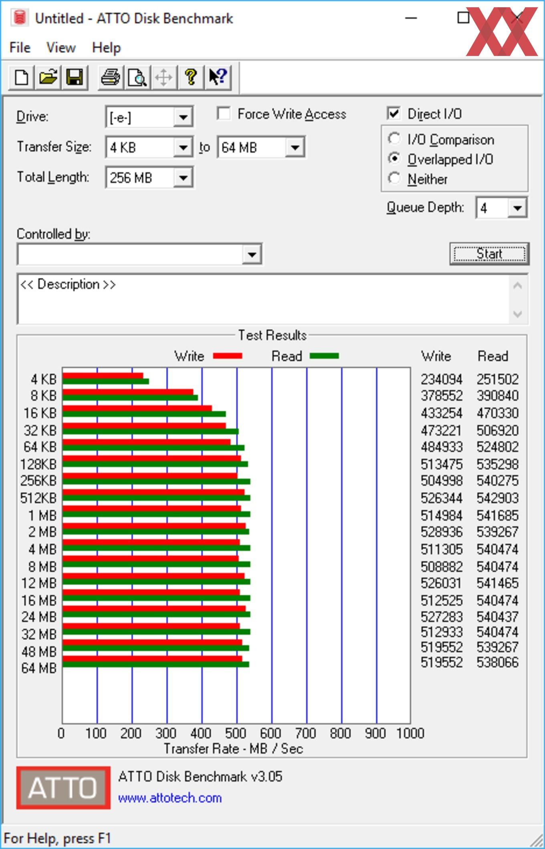Click the 'Transfer Rate - MB / Sec' axis label

click(x=233, y=748)
